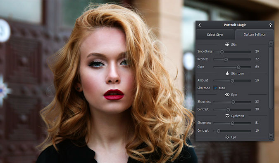Image resolution: width=279 pixels, height=163 pixels.
Task: Click the Skin tone Amount slider handle
Action: (x=232, y=81)
